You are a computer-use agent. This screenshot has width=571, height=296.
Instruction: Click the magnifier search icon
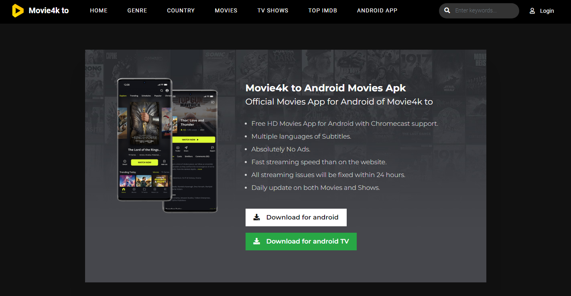(447, 11)
